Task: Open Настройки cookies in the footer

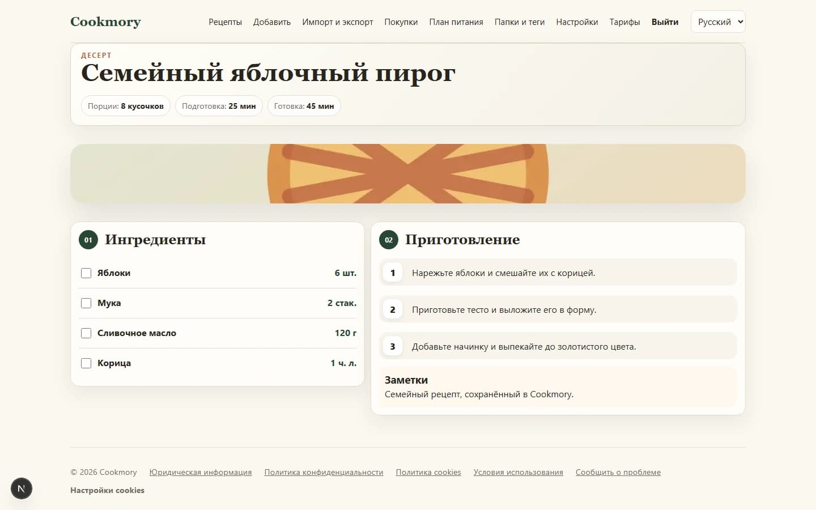Action: (x=107, y=491)
